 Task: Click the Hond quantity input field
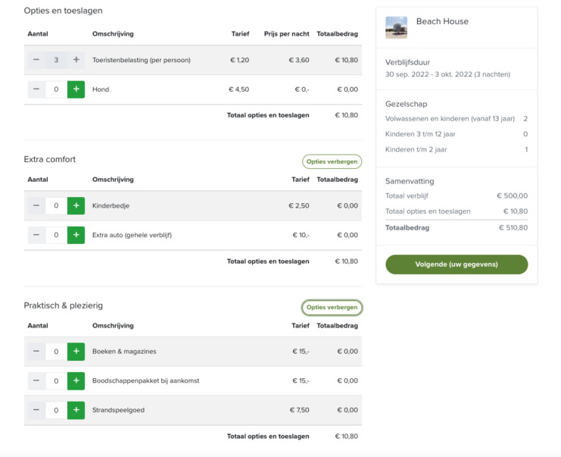pyautogui.click(x=56, y=89)
